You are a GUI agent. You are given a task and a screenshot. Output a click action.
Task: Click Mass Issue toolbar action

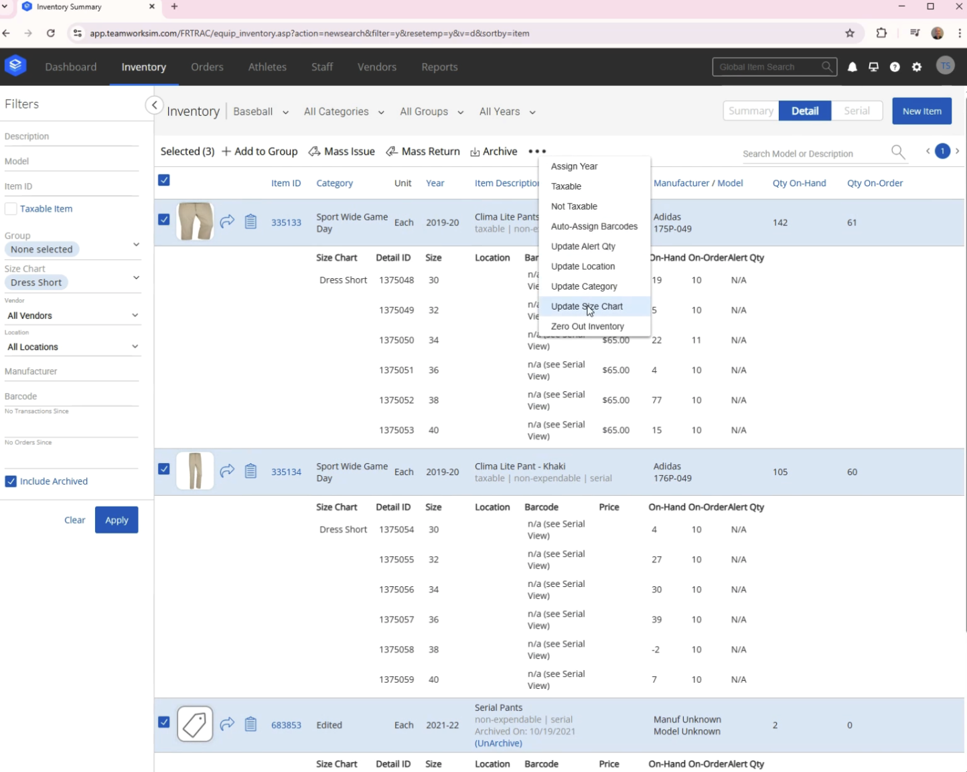(342, 151)
